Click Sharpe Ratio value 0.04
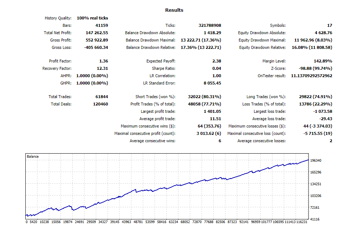Image resolution: width=340 pixels, height=233 pixels. pyautogui.click(x=217, y=69)
